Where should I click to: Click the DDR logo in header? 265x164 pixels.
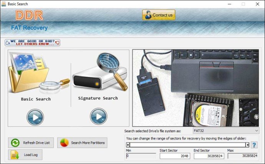click(29, 15)
